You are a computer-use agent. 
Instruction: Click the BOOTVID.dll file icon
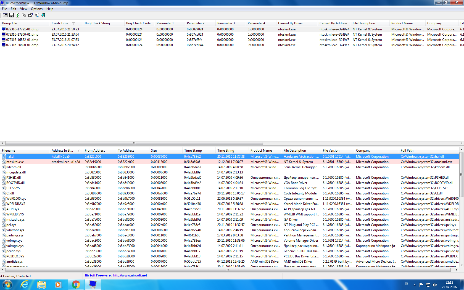click(4, 183)
